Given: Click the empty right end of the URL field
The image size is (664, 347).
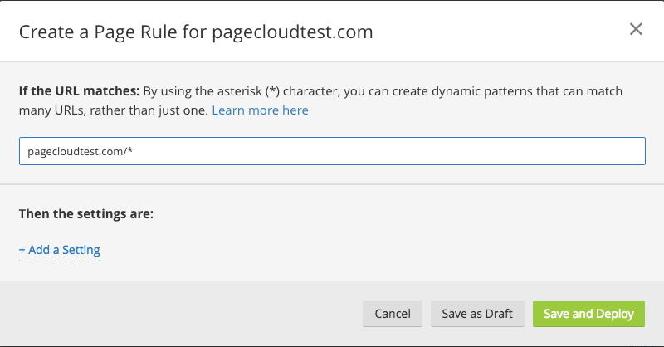Looking at the screenshot, I should click(581, 152).
